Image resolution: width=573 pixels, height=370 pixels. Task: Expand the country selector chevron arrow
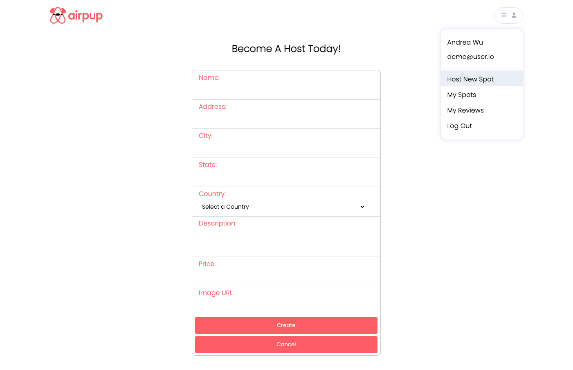pyautogui.click(x=362, y=207)
